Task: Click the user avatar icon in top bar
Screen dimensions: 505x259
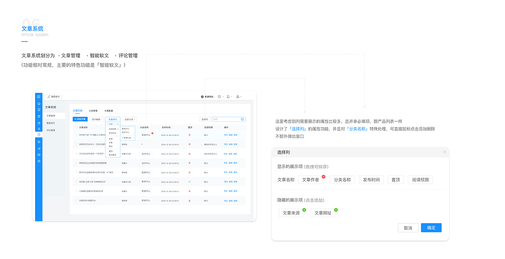Action: click(x=238, y=96)
